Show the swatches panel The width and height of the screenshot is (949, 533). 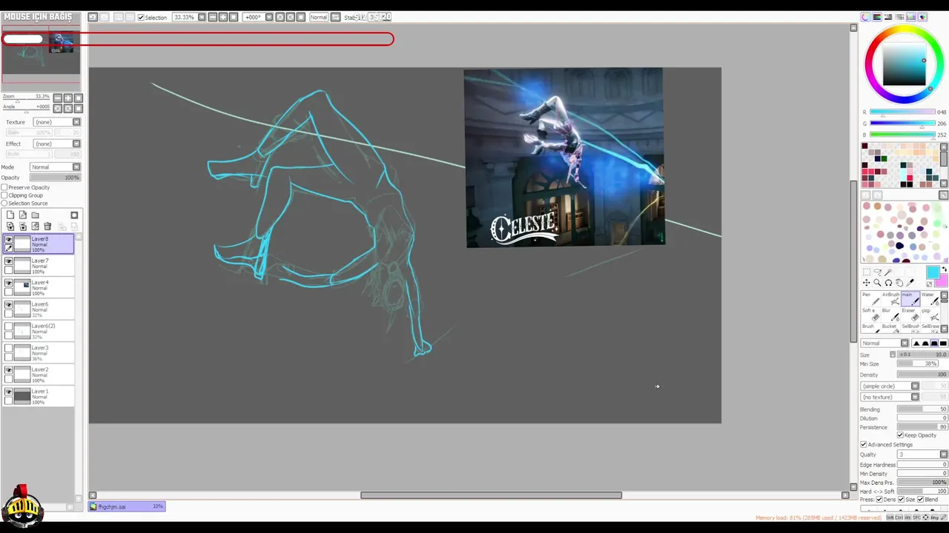point(910,17)
